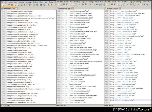Open Search menu in middle window
152x112 pixels.
pyautogui.click(x=66, y=2)
